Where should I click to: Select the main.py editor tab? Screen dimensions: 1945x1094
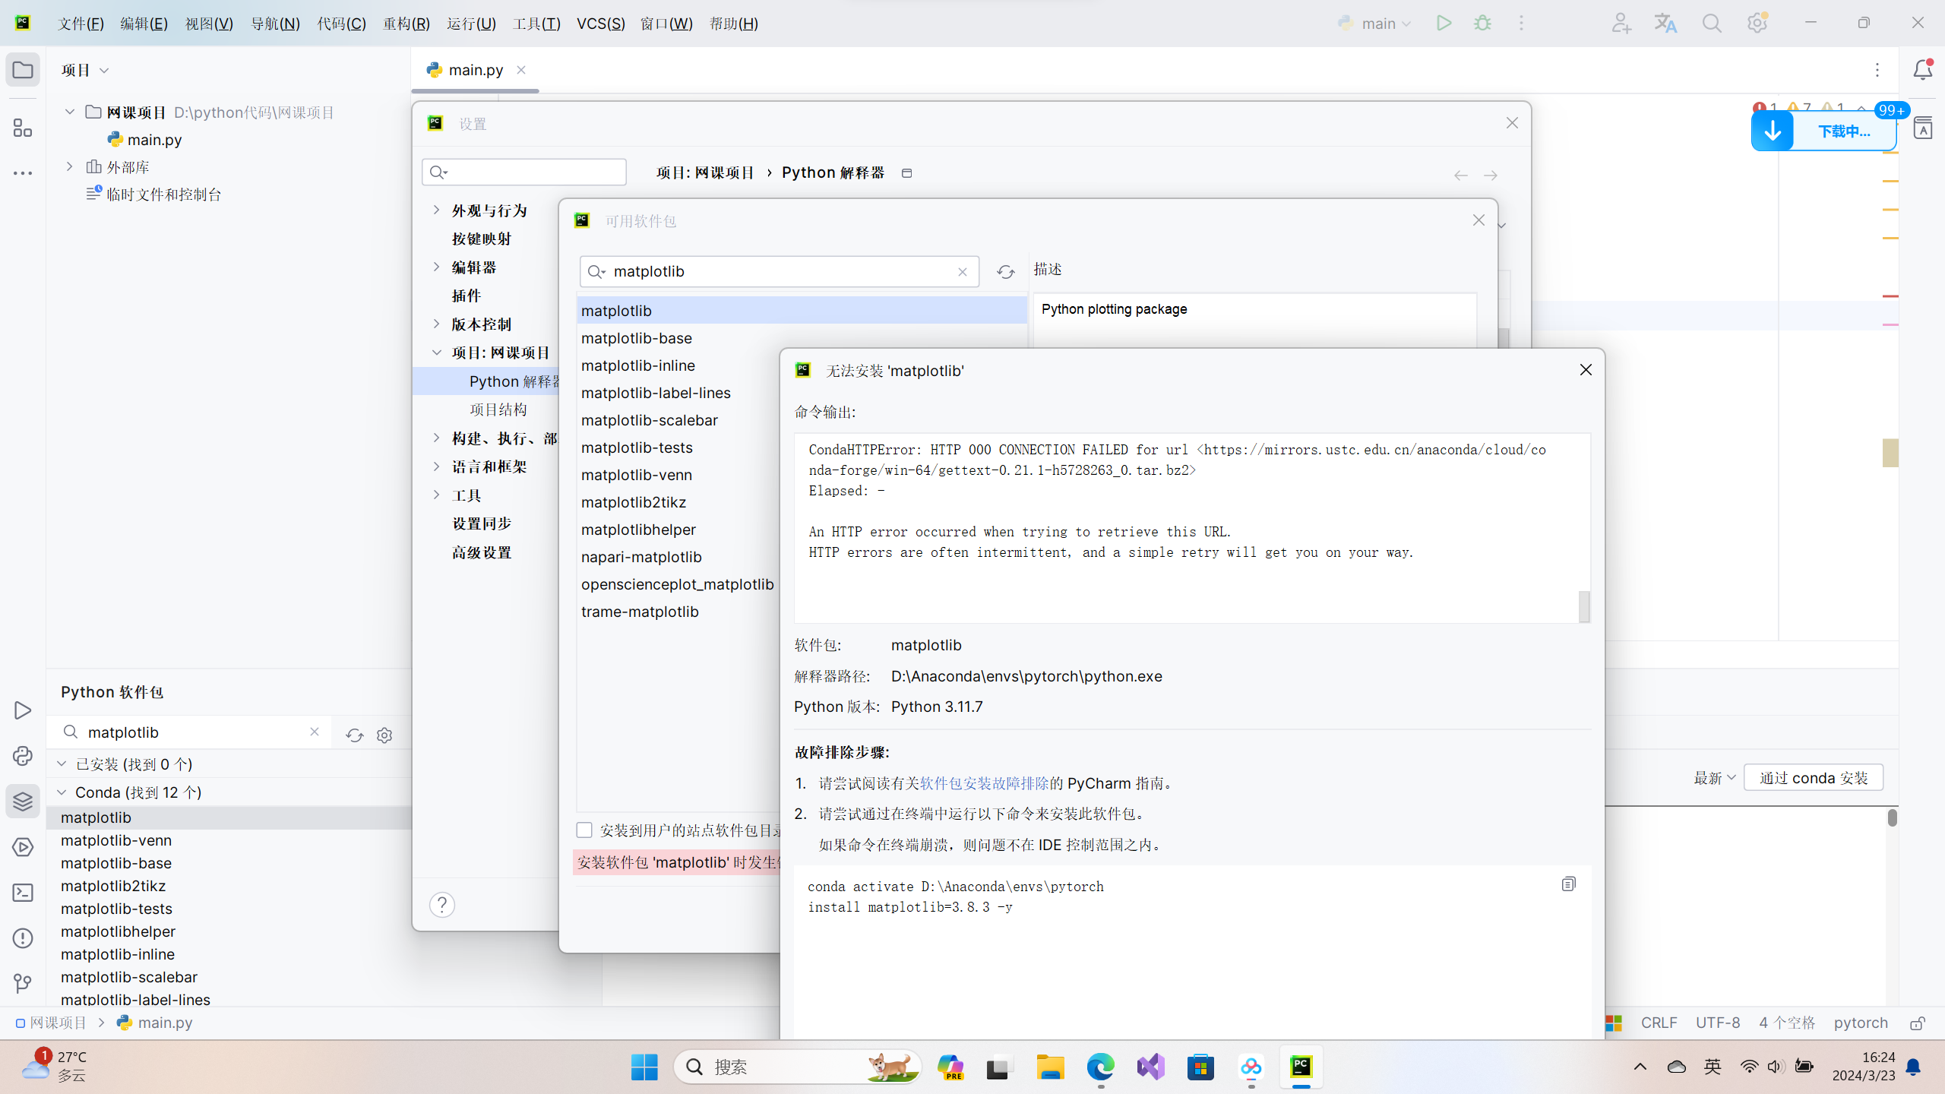coord(476,70)
